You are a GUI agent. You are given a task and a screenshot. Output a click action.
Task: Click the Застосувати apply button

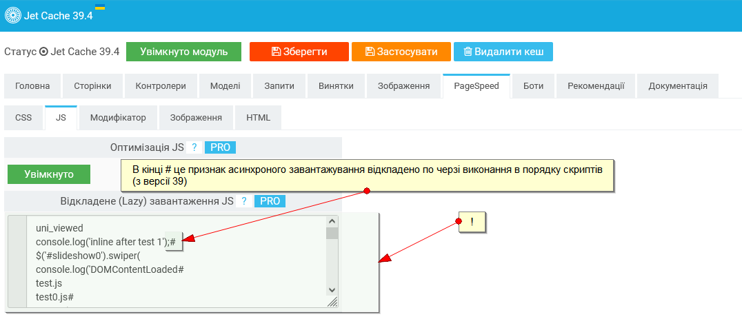click(401, 52)
